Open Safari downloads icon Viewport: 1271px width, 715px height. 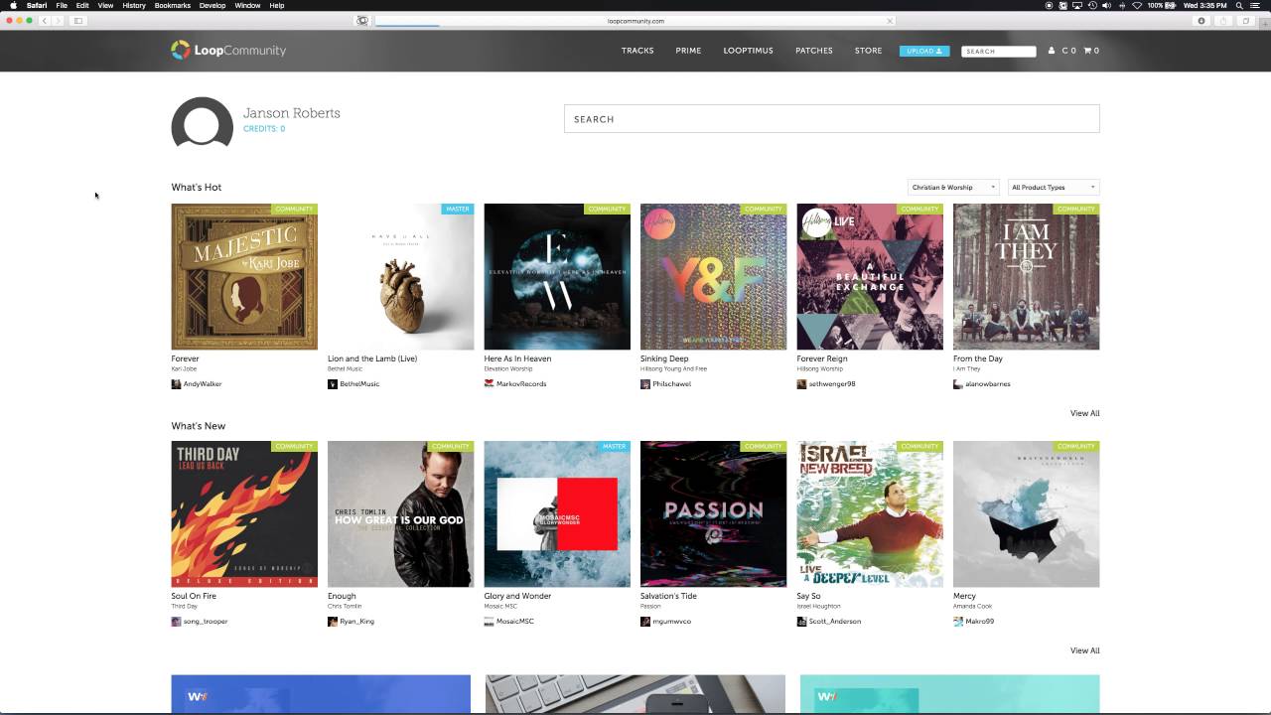click(1201, 21)
